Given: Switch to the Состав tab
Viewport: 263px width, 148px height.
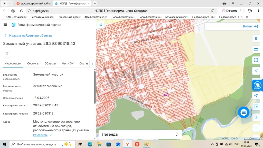Looking at the screenshot, I should point(84,63).
